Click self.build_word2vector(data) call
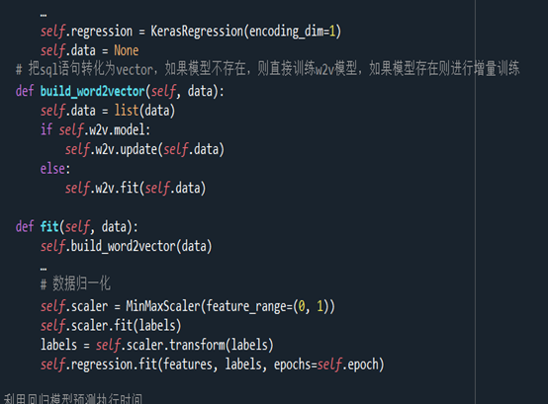Screen dimensions: 548x404 [126, 246]
